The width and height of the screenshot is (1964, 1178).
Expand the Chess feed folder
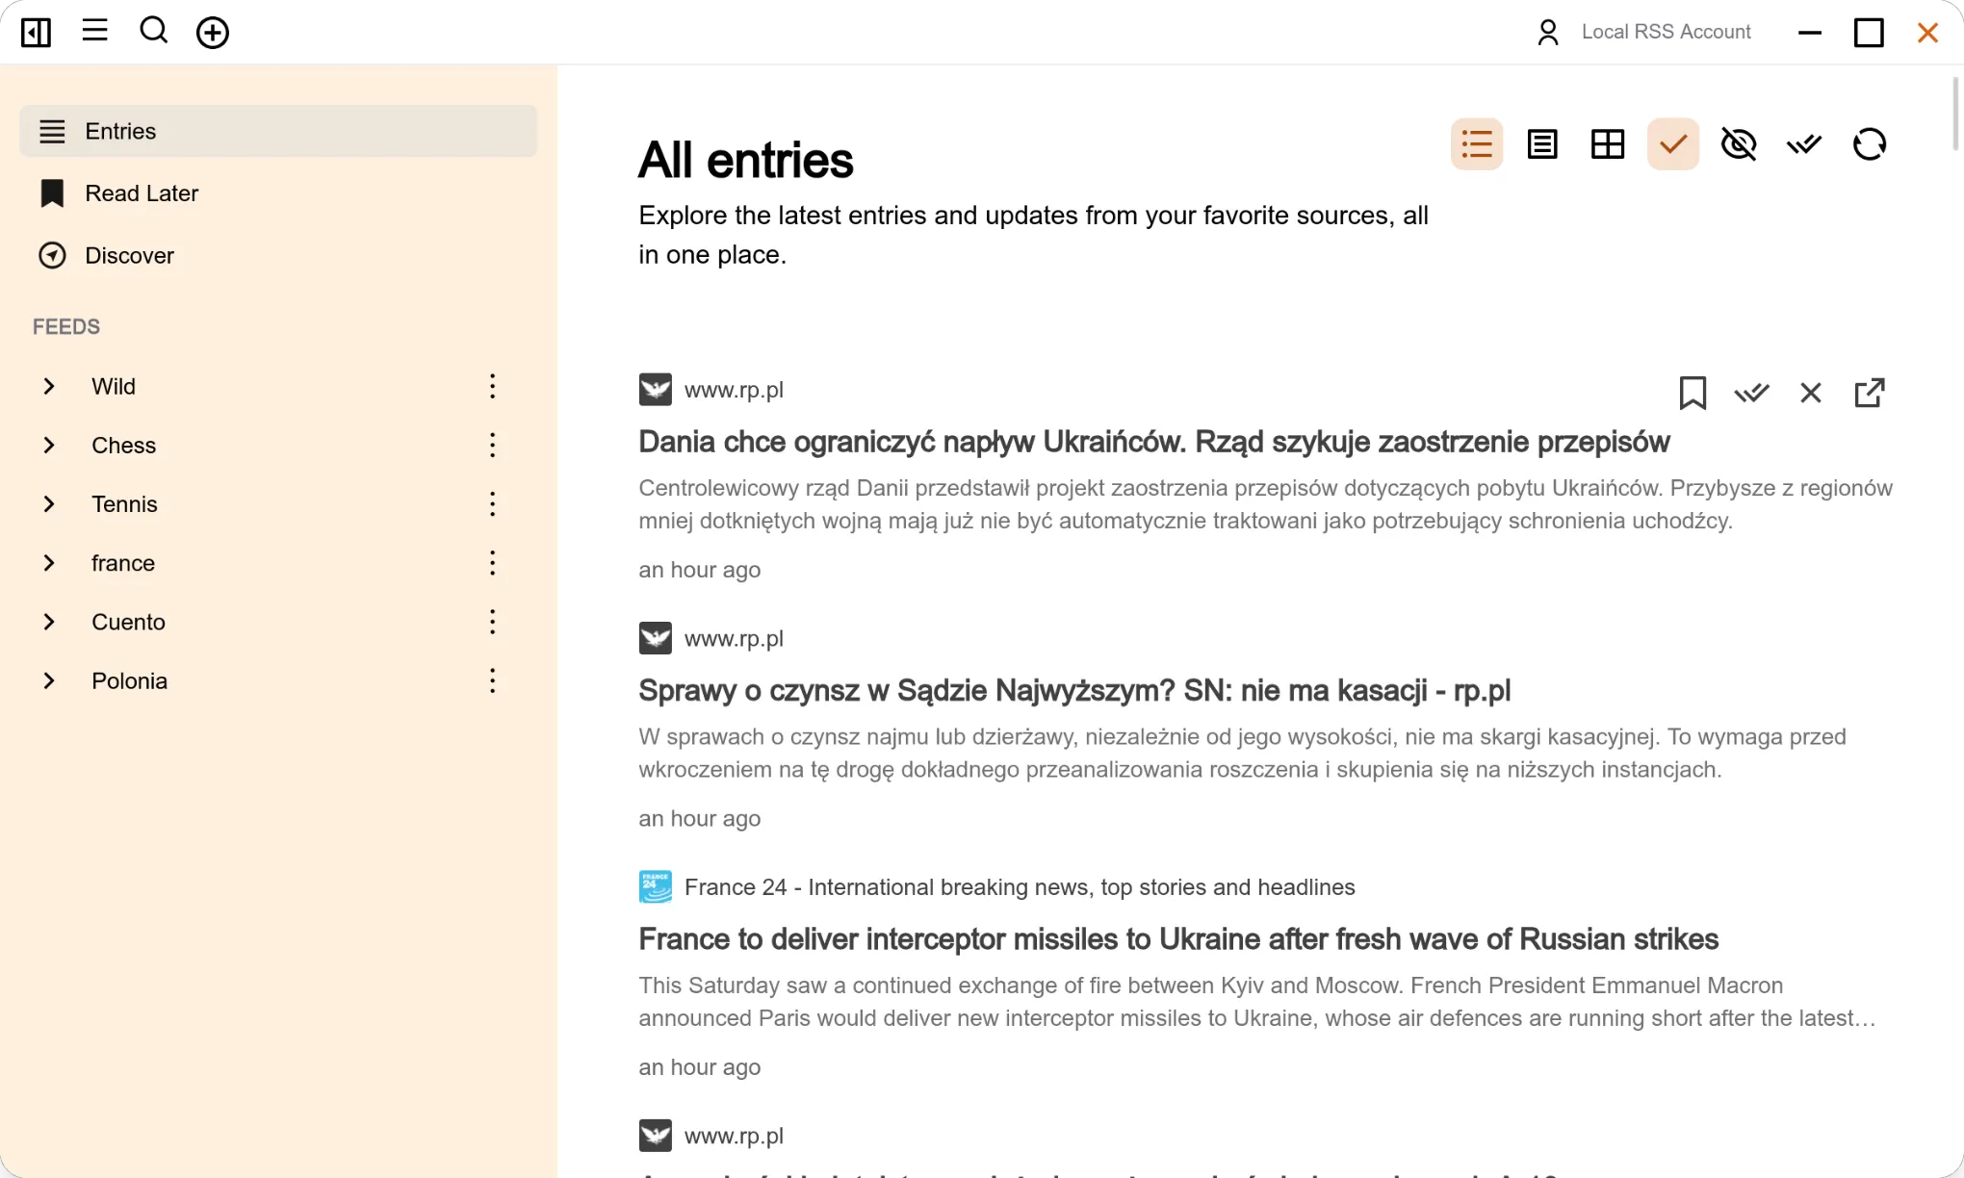click(48, 446)
